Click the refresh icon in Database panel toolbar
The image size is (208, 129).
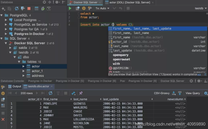(16, 8)
